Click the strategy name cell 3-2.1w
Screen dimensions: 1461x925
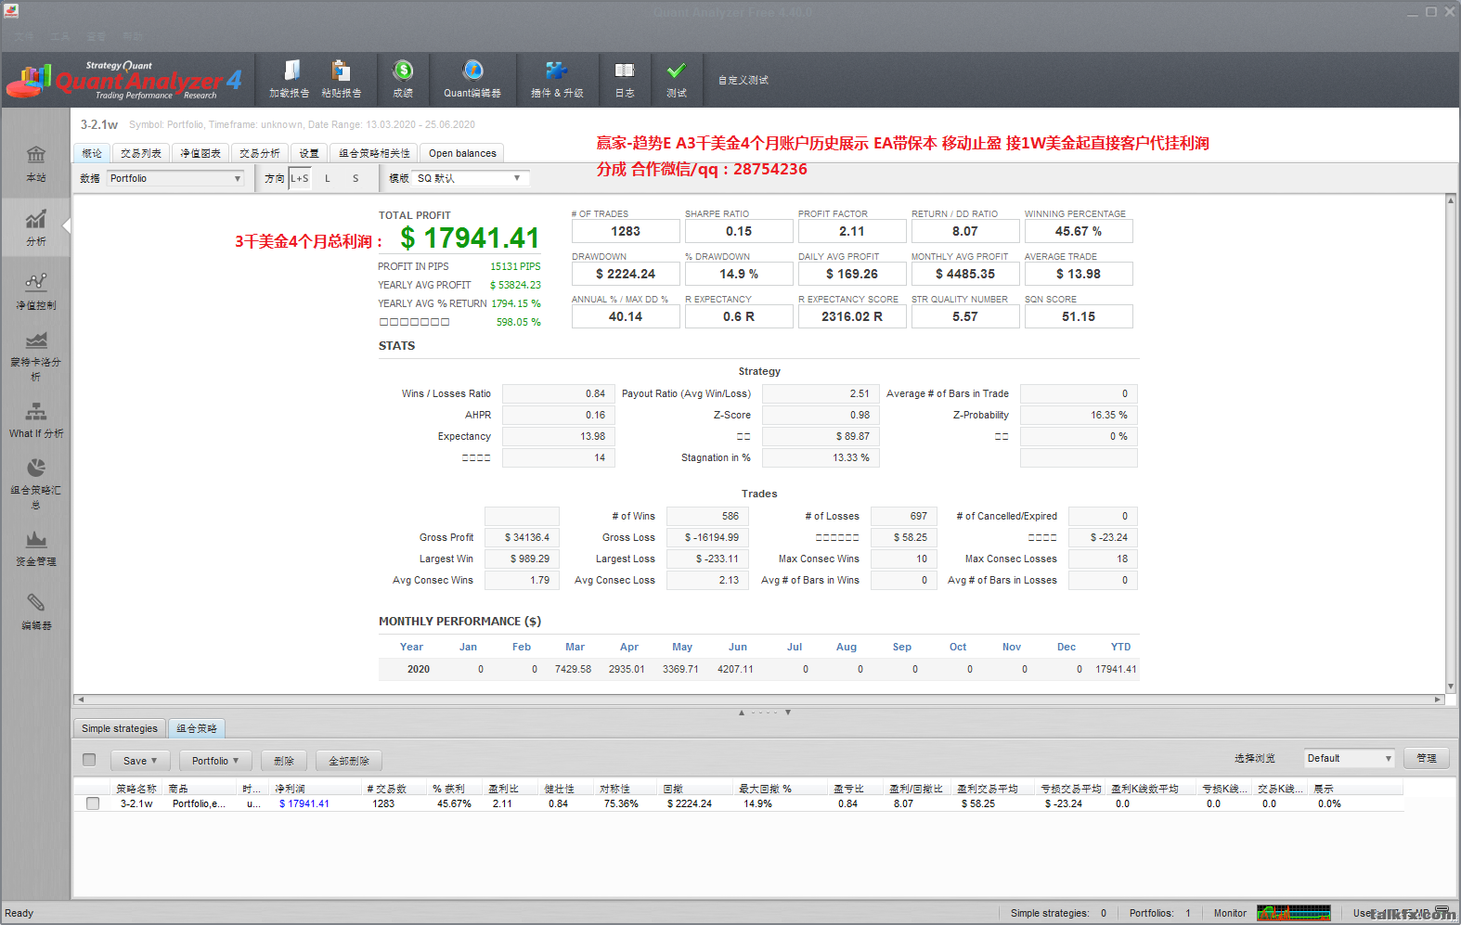136,803
